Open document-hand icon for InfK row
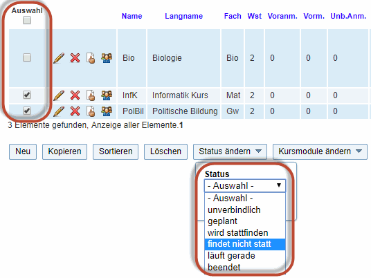371x278 pixels. coord(91,95)
